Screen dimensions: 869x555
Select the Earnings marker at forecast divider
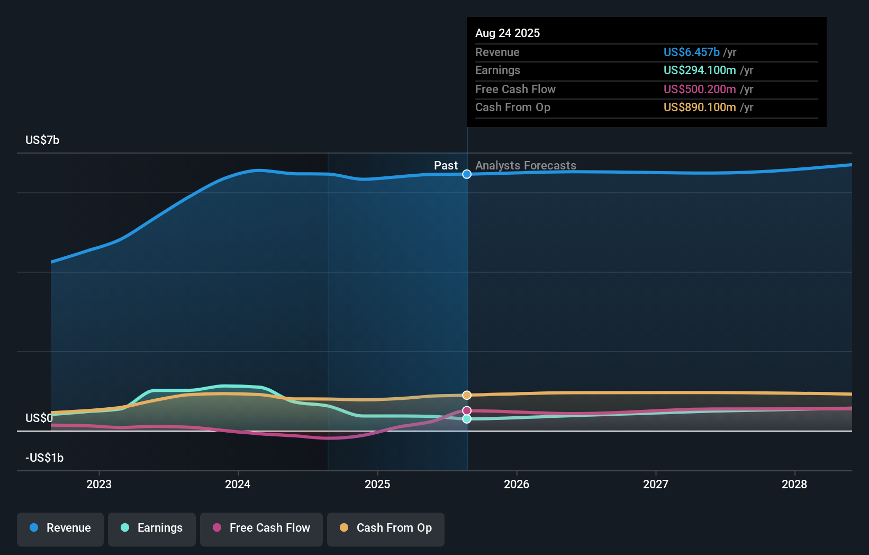[x=466, y=419]
